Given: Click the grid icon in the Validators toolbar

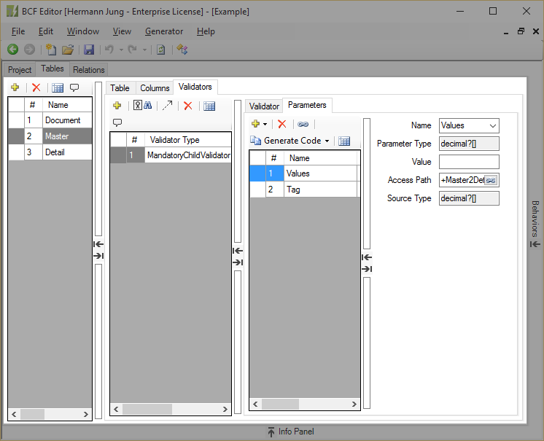Looking at the screenshot, I should point(209,106).
